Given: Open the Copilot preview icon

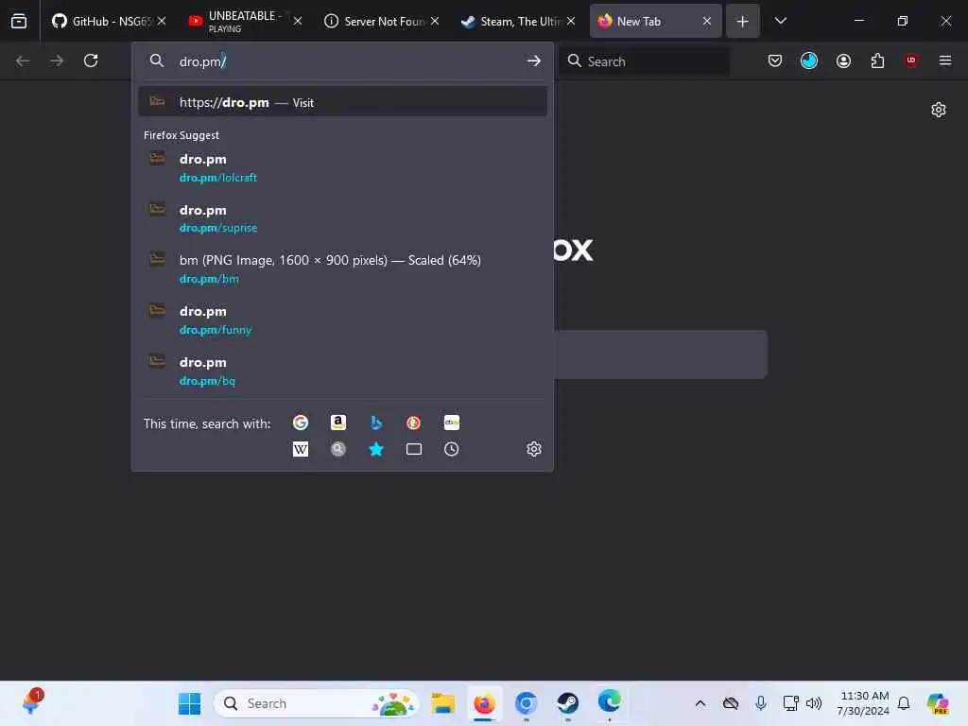Looking at the screenshot, I should click(938, 703).
